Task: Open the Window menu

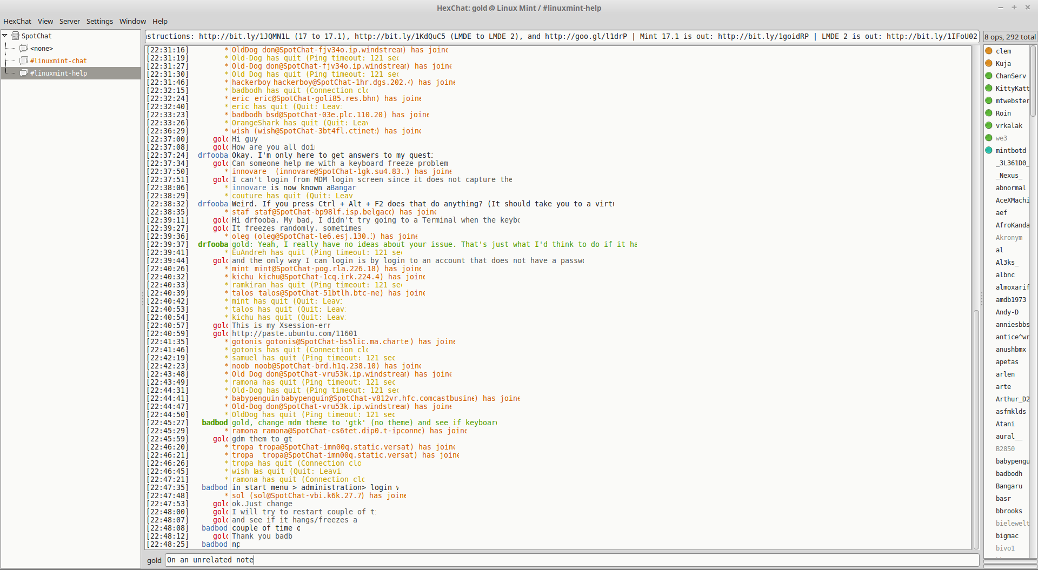Action: click(132, 21)
